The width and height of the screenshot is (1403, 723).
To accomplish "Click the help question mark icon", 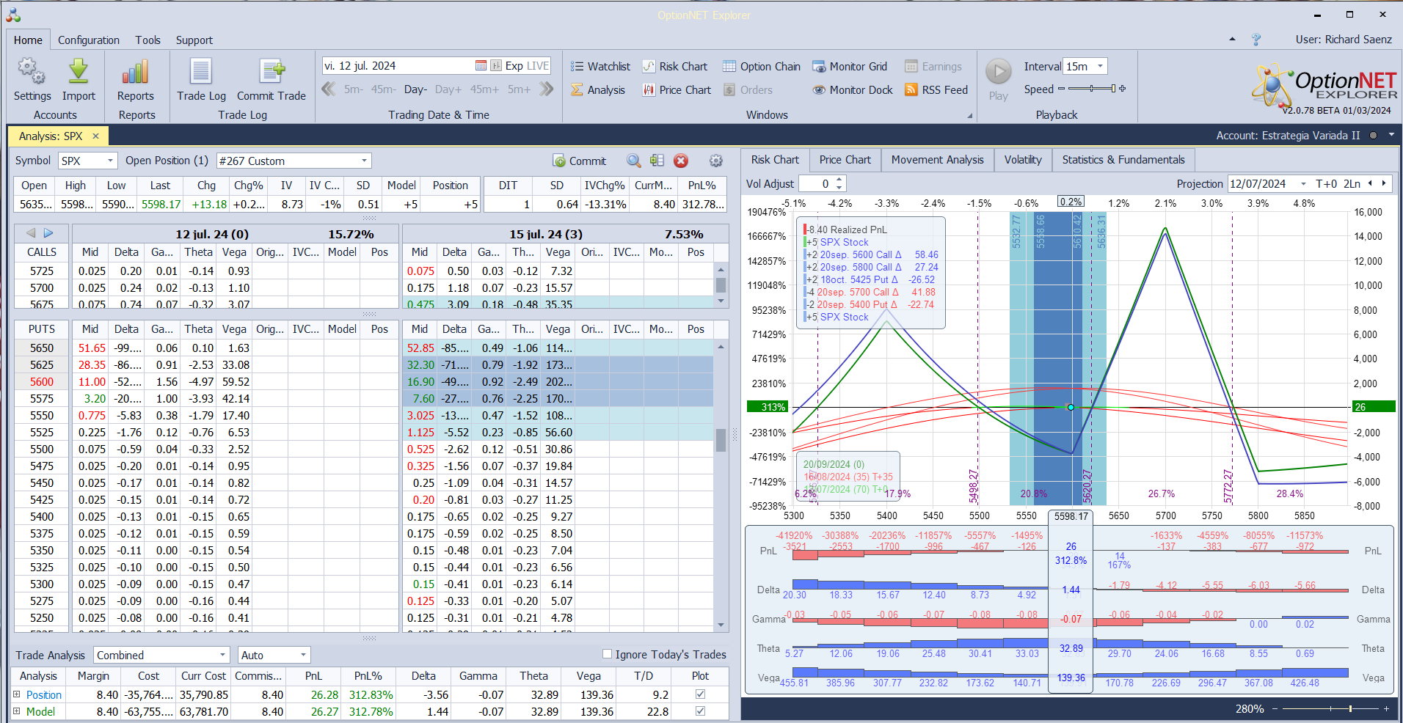I will [x=1256, y=40].
